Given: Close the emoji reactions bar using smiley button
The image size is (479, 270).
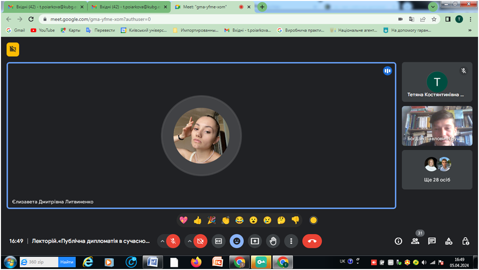Looking at the screenshot, I should tap(237, 241).
